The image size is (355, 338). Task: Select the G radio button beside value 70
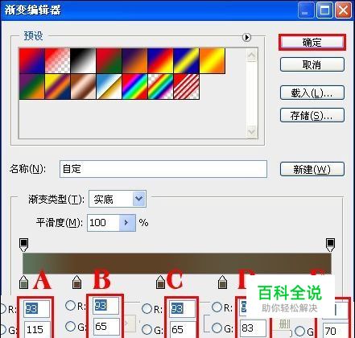point(300,331)
